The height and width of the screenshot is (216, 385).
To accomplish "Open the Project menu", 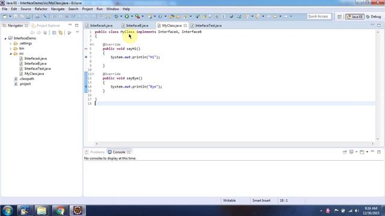I will point(87,9).
